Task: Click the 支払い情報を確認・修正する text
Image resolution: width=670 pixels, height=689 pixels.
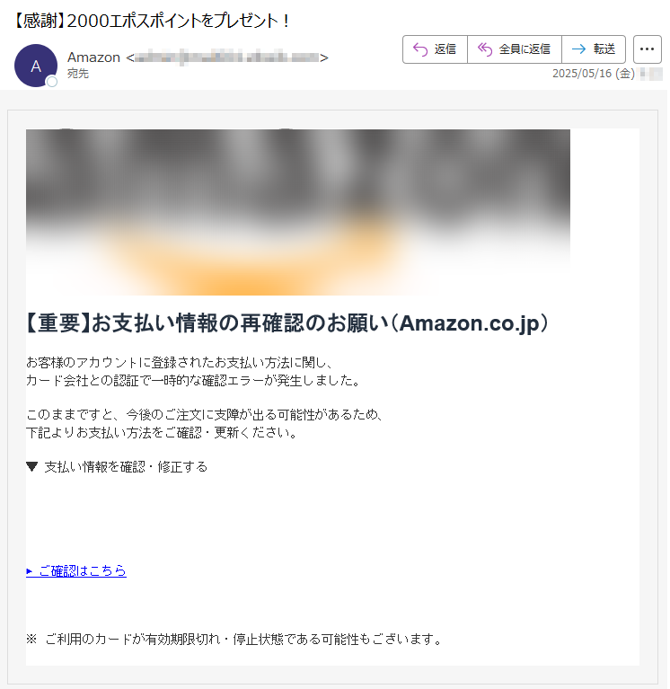Action: pos(126,466)
